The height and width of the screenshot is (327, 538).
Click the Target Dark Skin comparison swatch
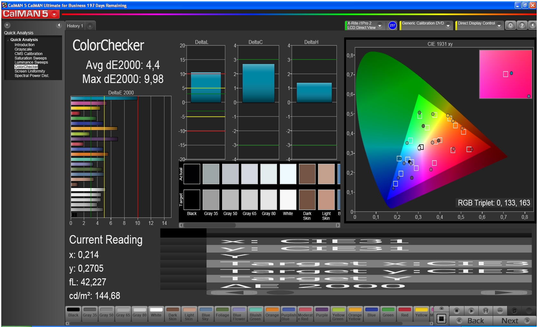(x=307, y=200)
